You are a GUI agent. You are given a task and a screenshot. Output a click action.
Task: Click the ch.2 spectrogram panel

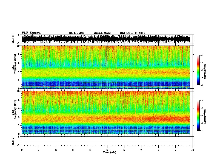click(106, 113)
